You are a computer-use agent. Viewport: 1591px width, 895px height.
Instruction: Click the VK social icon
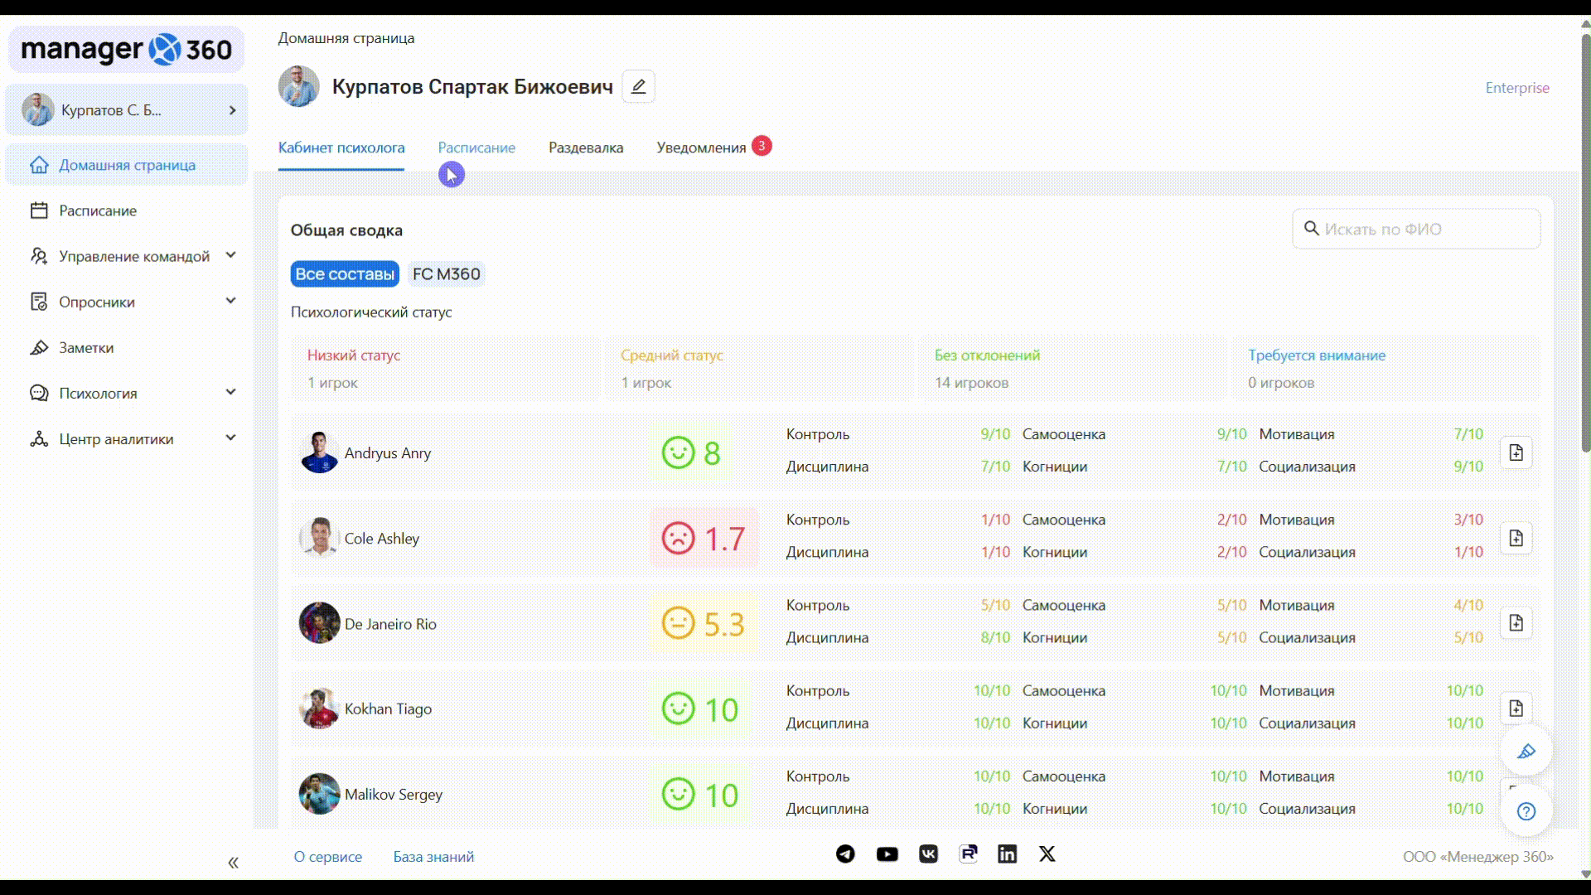click(x=928, y=854)
